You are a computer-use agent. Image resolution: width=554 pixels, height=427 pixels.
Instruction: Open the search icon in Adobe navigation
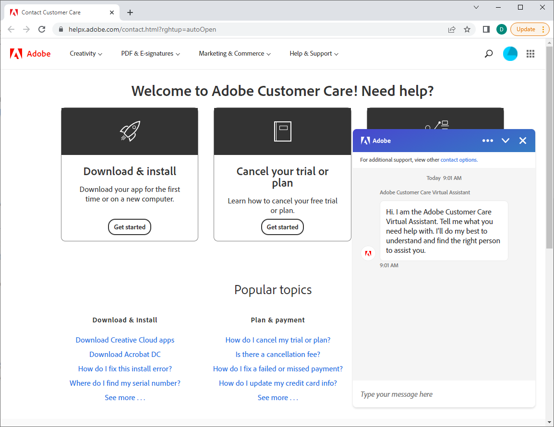pyautogui.click(x=488, y=53)
